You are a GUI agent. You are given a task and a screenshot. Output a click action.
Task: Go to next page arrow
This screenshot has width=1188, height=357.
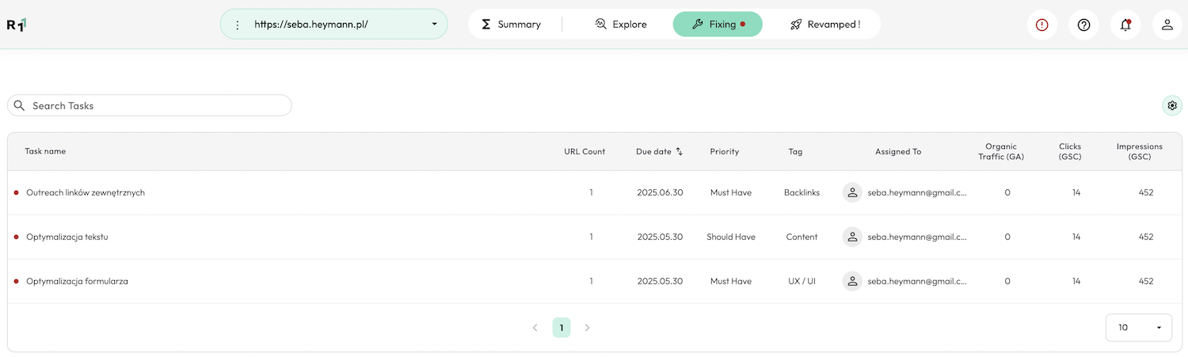(x=587, y=327)
